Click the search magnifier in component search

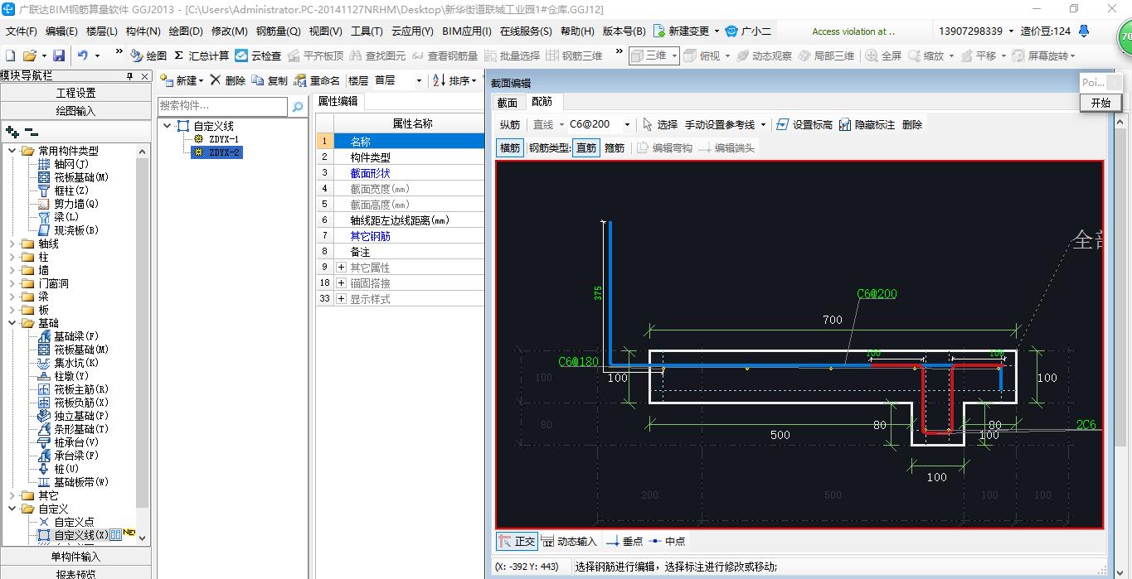(x=298, y=106)
